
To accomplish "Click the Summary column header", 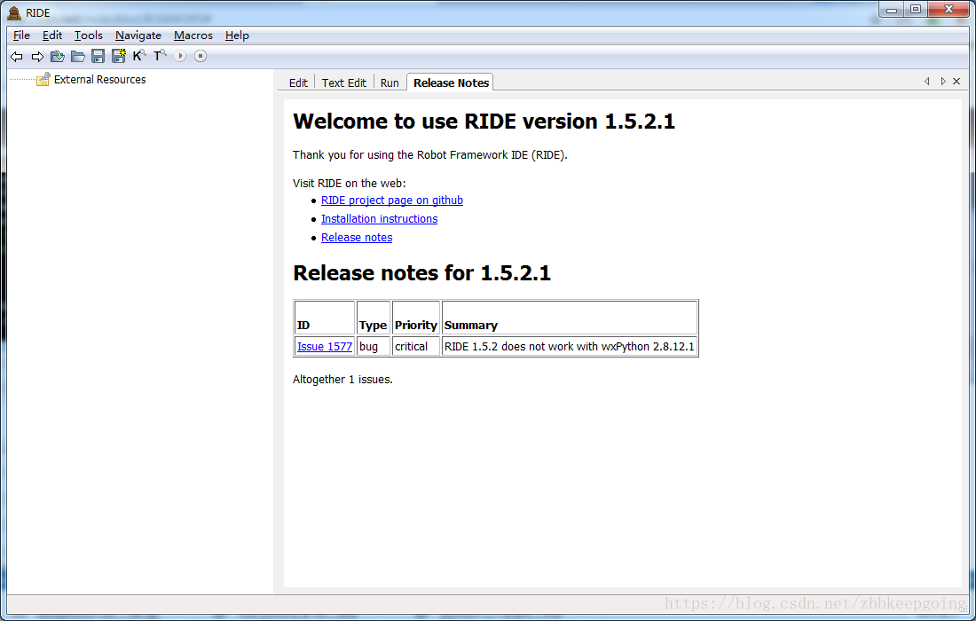I will (570, 318).
